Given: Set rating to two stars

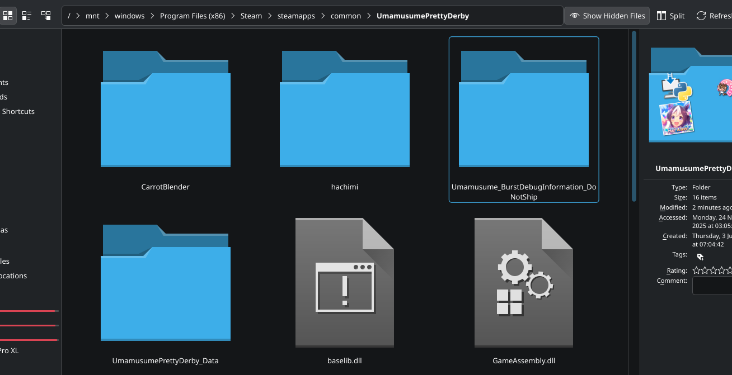Looking at the screenshot, I should pos(705,270).
